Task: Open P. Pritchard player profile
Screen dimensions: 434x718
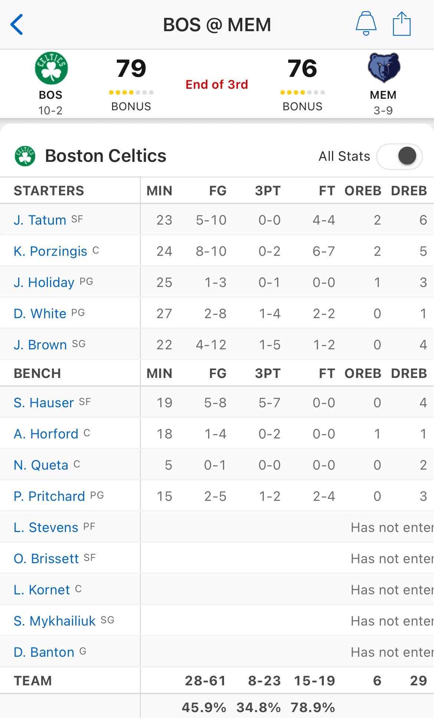Action: [x=49, y=496]
